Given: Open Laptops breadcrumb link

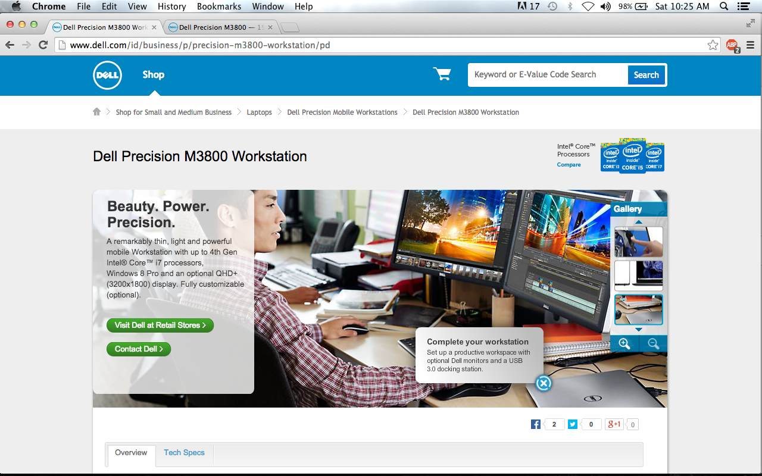Looking at the screenshot, I should (x=259, y=112).
